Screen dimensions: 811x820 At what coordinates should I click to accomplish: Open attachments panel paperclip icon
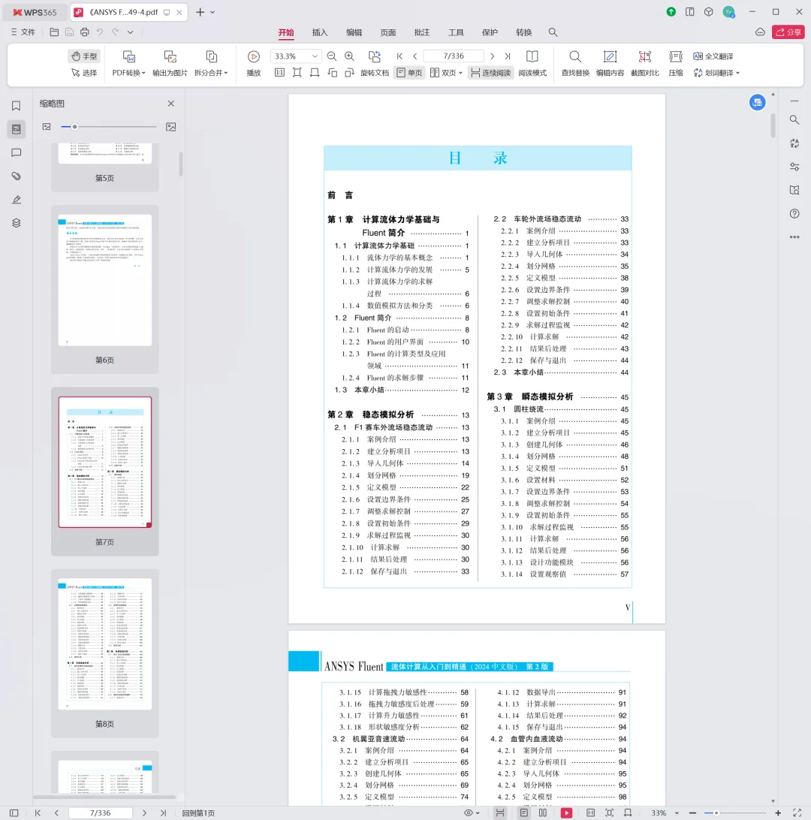17,176
